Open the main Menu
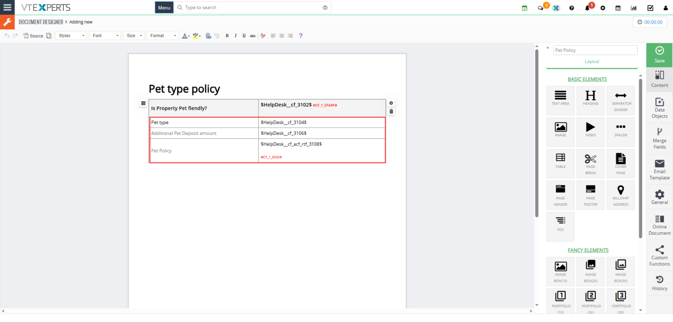This screenshot has width=673, height=322. point(164,7)
